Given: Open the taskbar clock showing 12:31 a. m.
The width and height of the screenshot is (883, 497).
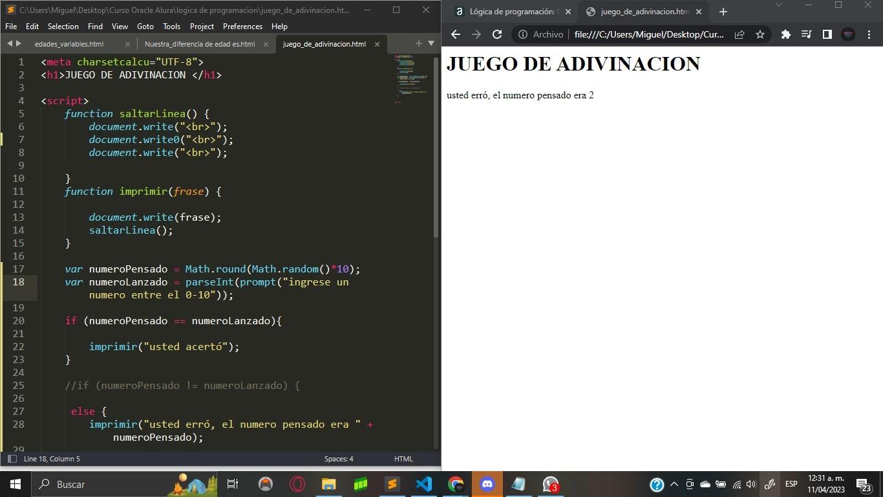Looking at the screenshot, I should (x=826, y=484).
